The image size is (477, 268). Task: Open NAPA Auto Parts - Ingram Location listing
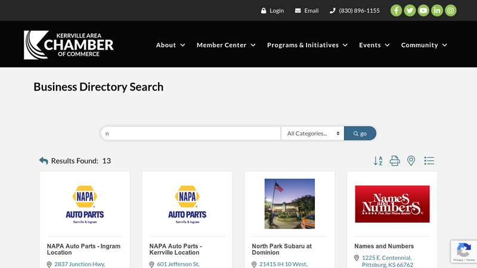[83, 249]
